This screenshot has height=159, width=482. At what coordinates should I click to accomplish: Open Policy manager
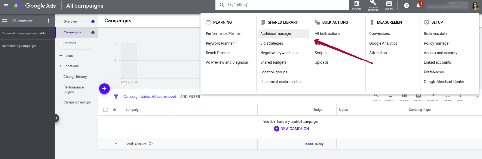pos(437,43)
